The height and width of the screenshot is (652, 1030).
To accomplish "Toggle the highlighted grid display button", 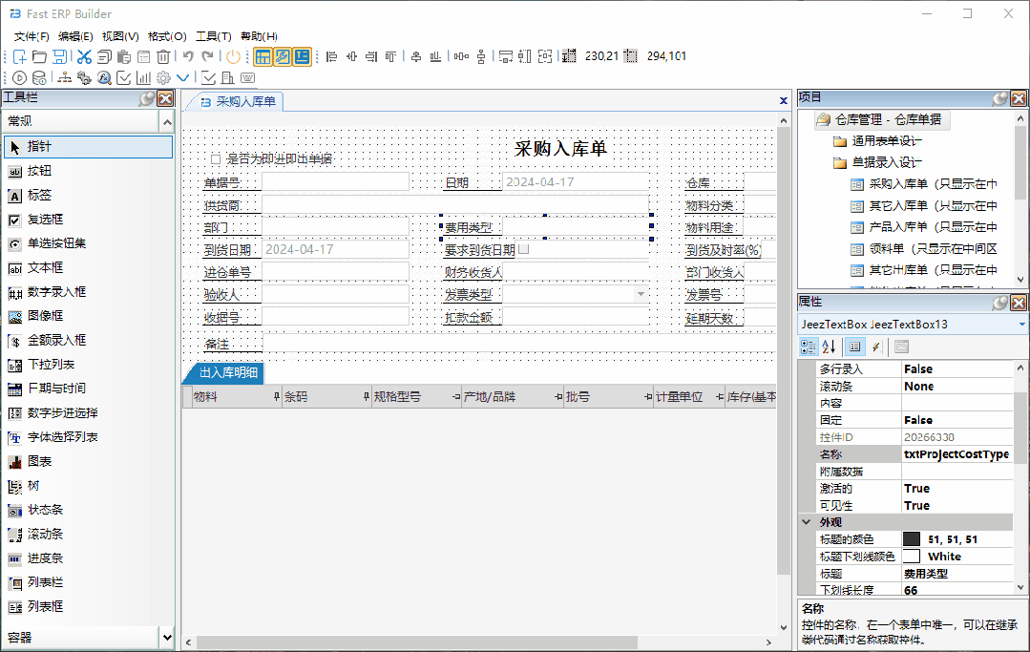I will pos(263,56).
